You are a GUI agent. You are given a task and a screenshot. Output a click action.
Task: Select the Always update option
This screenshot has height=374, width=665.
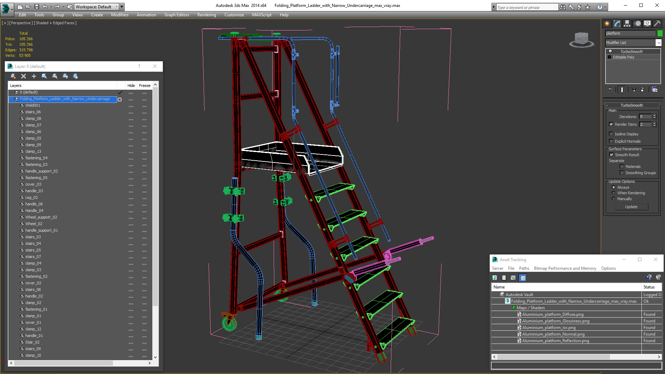pos(613,187)
